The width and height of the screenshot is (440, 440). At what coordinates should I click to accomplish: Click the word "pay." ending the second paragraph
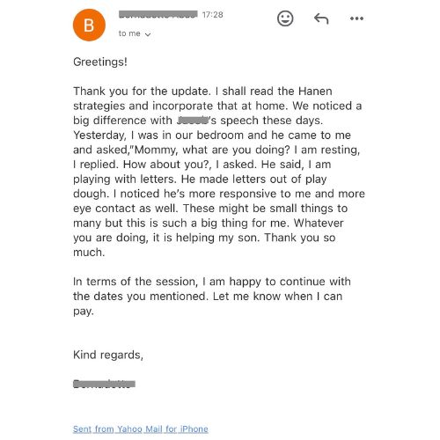point(84,312)
